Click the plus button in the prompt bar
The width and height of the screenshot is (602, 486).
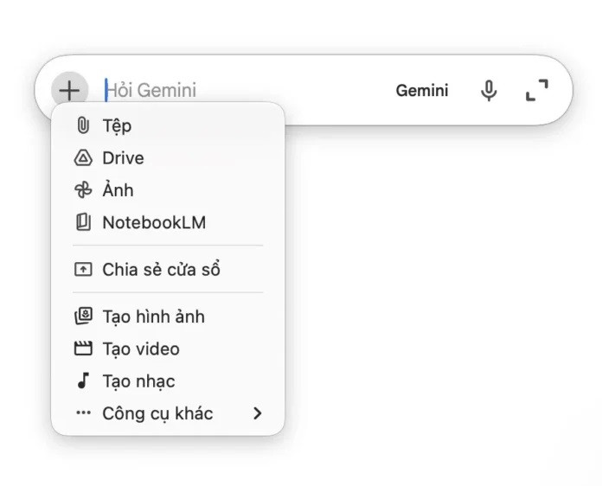tap(69, 90)
